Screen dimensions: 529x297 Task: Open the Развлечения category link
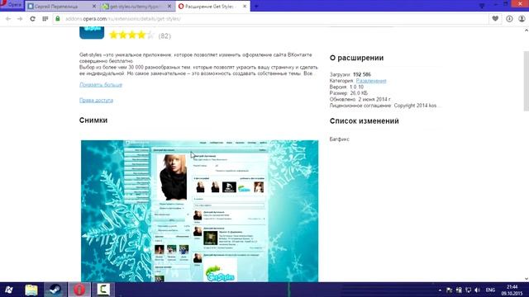[x=371, y=81]
